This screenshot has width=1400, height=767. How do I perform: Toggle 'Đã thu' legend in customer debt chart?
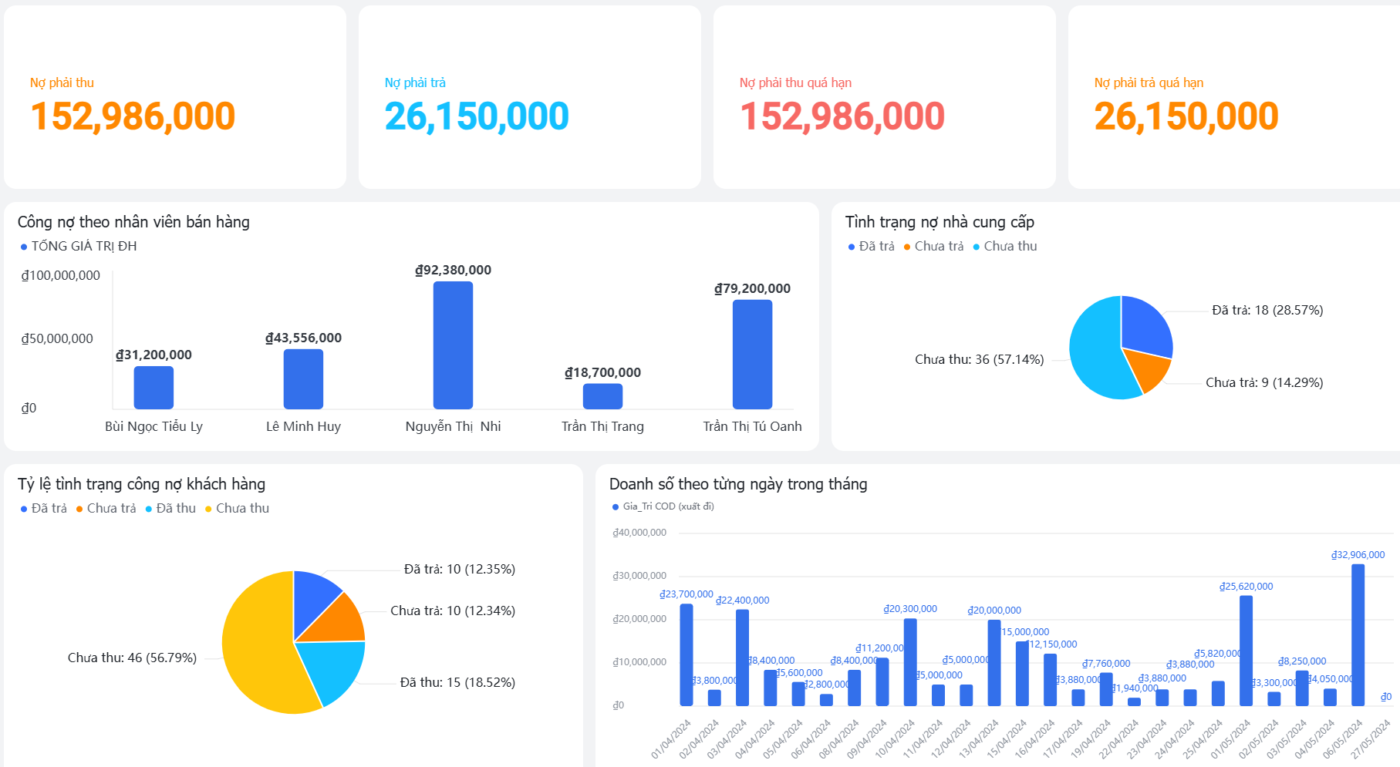click(170, 508)
